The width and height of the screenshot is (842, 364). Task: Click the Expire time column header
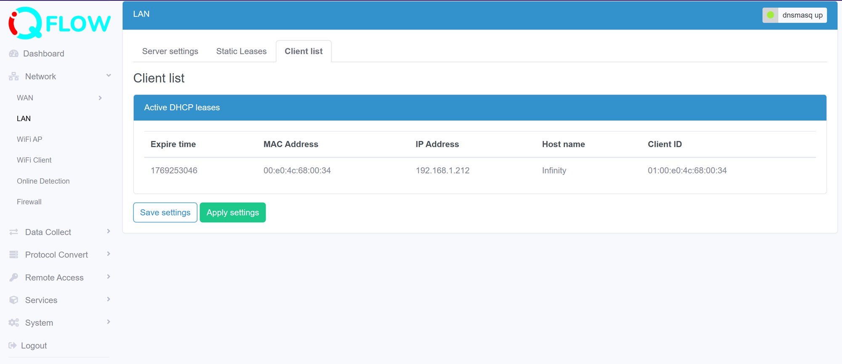coord(173,144)
